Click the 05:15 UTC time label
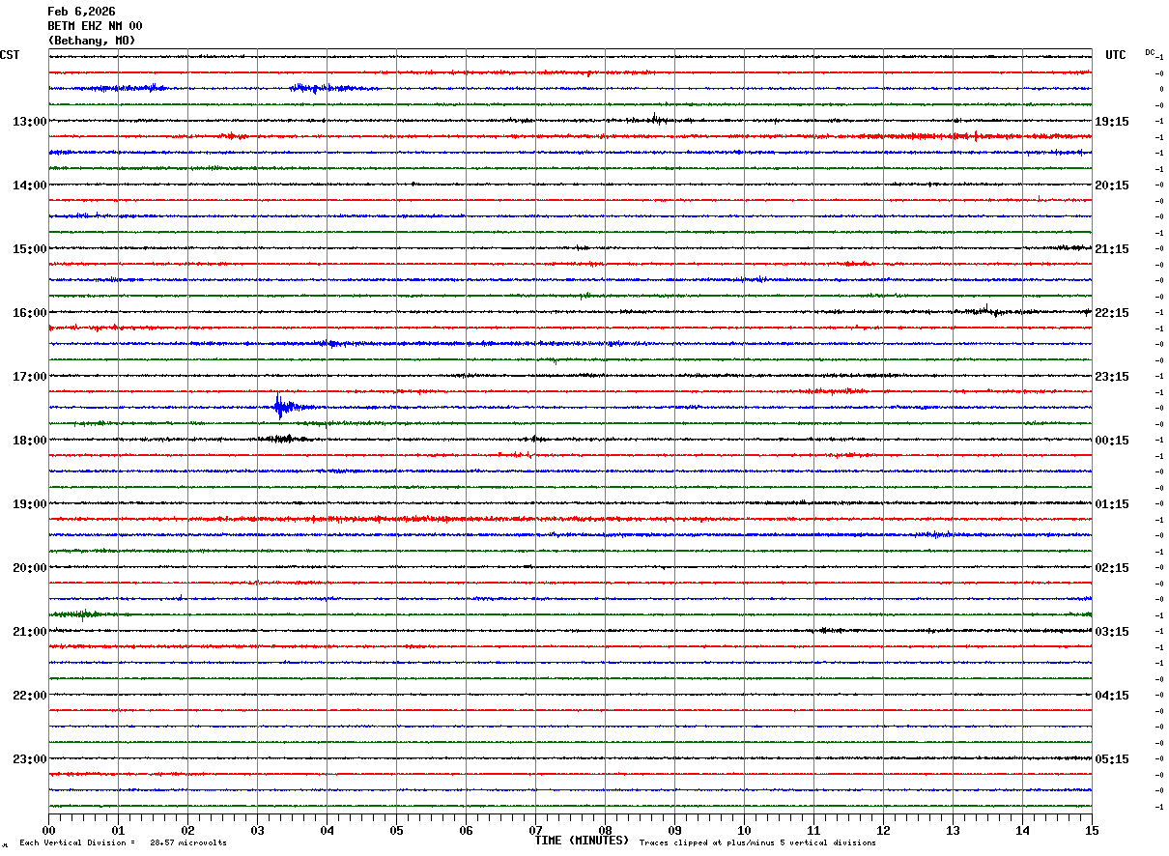The height and width of the screenshot is (856, 1169). click(x=1111, y=758)
